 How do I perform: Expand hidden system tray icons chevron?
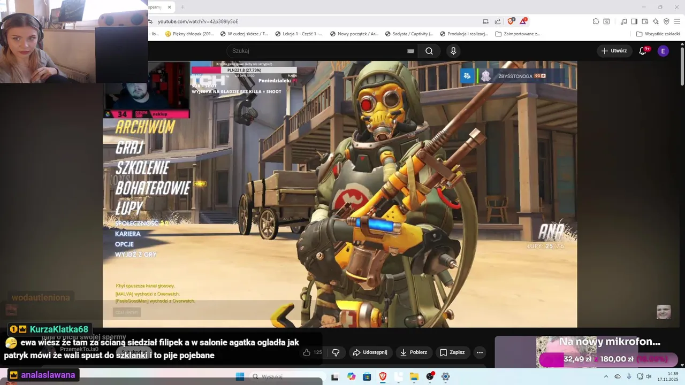606,376
